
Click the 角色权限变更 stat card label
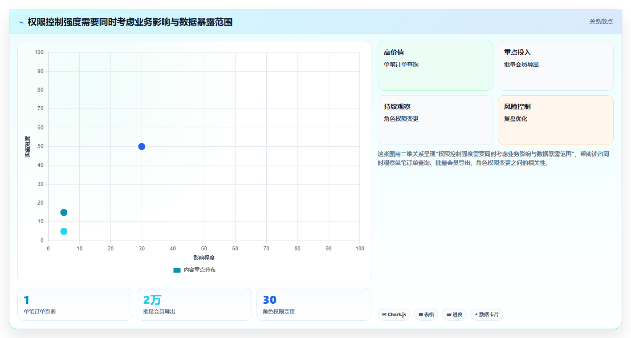pos(279,312)
